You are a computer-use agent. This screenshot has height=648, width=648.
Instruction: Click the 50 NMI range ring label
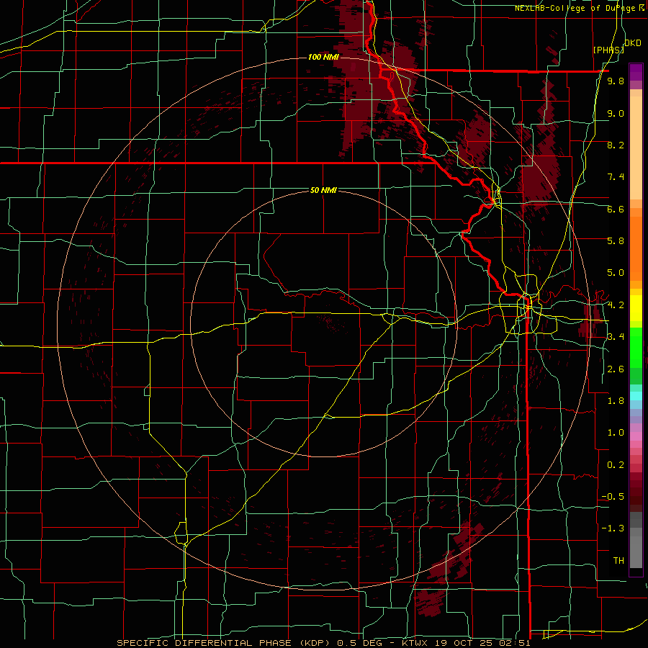point(323,190)
